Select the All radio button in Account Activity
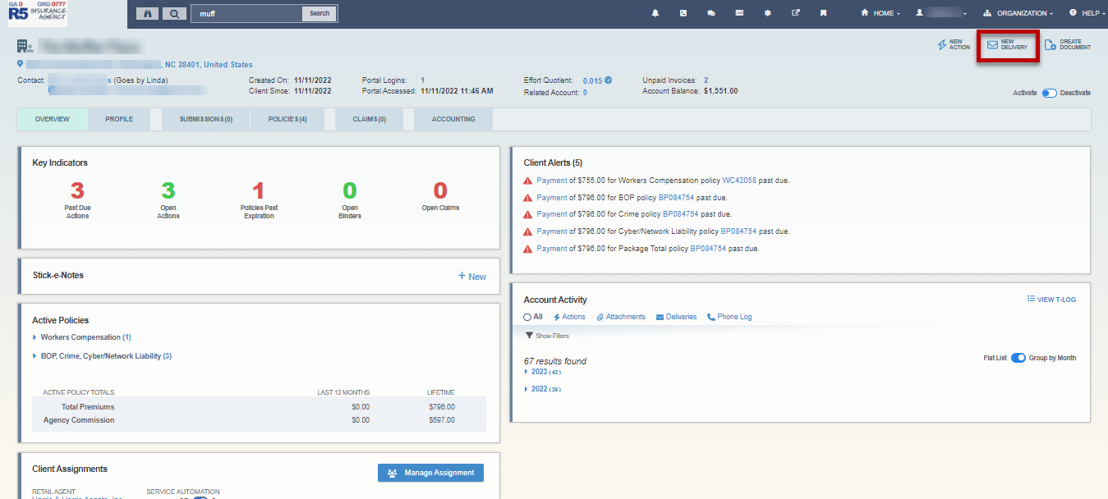Screen dimensions: 1108x499 click(528, 317)
